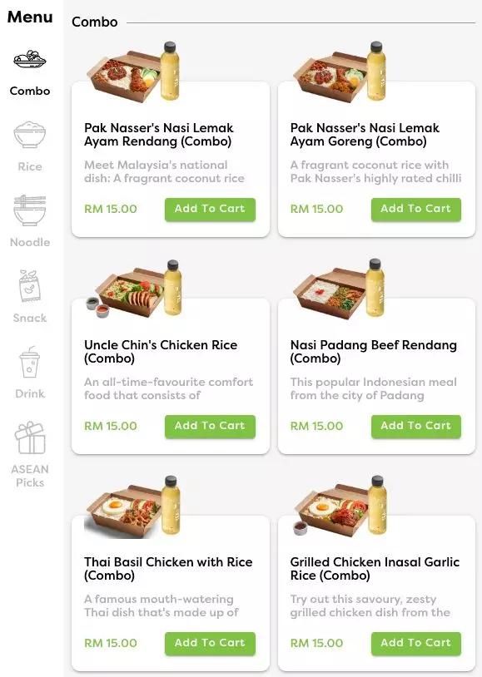
Task: Add Nasi Lemak Ayam Rendang combo to cart
Action: tap(210, 210)
